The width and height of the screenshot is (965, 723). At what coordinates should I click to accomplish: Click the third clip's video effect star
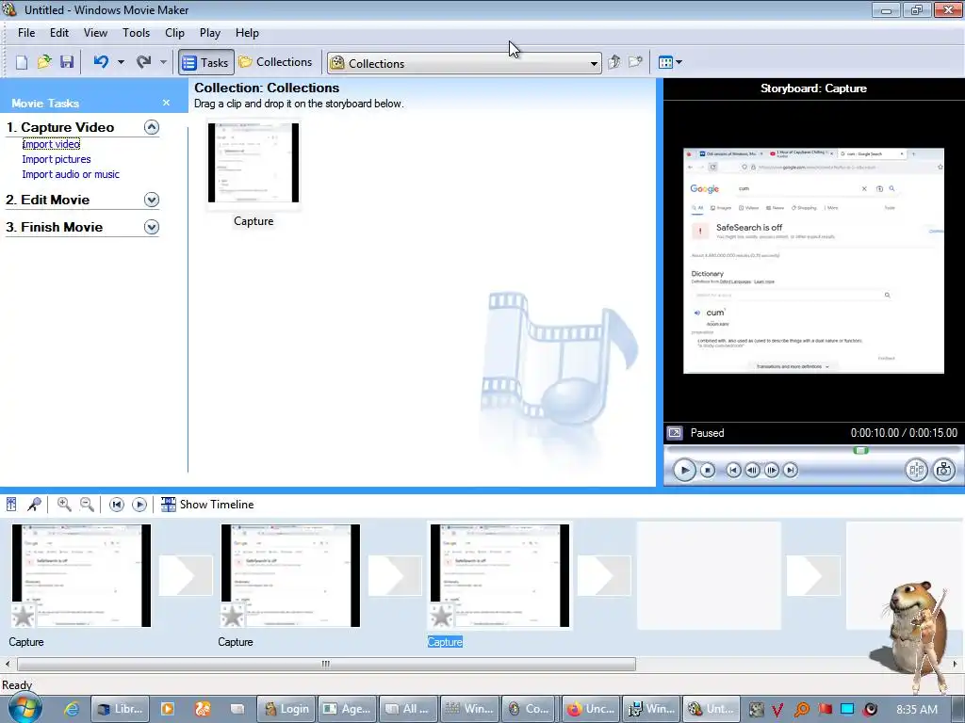pos(442,616)
